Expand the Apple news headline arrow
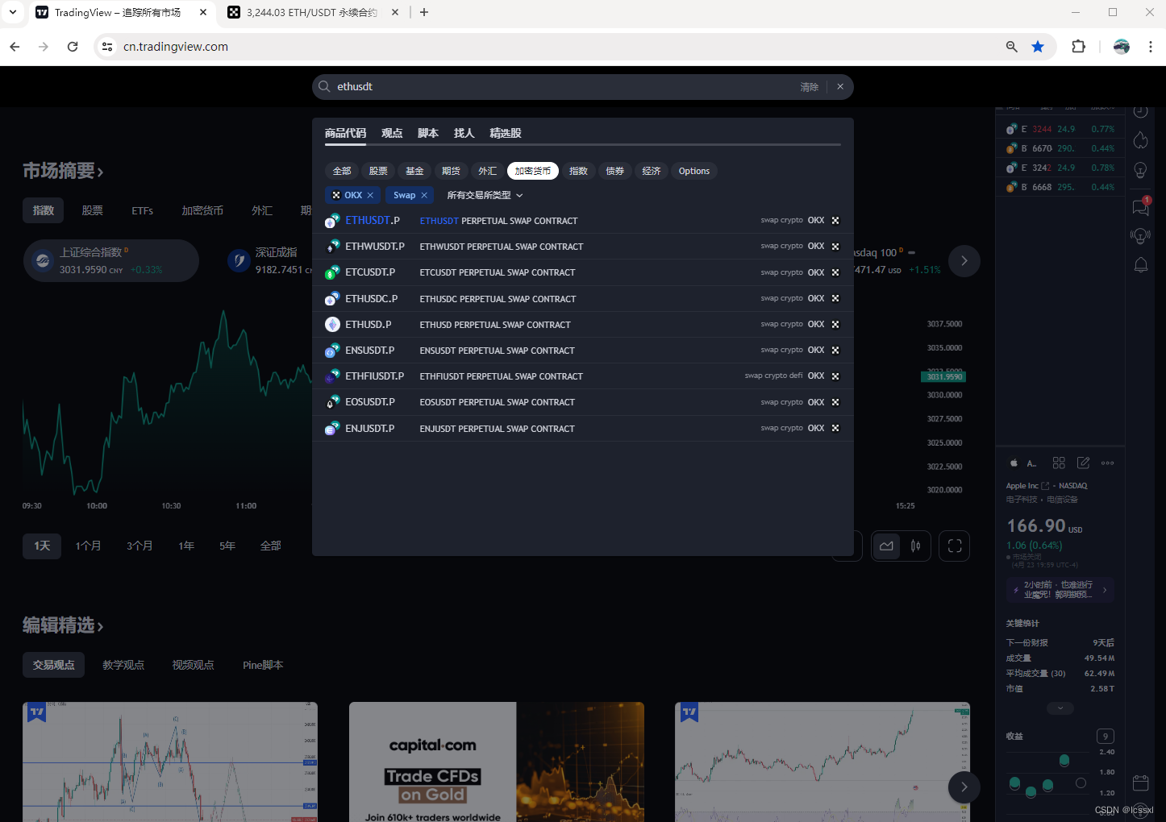Image resolution: width=1166 pixels, height=822 pixels. (1105, 590)
